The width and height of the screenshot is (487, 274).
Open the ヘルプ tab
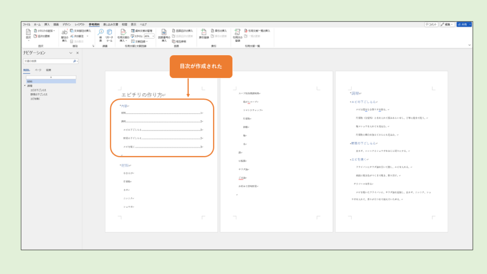click(x=143, y=24)
